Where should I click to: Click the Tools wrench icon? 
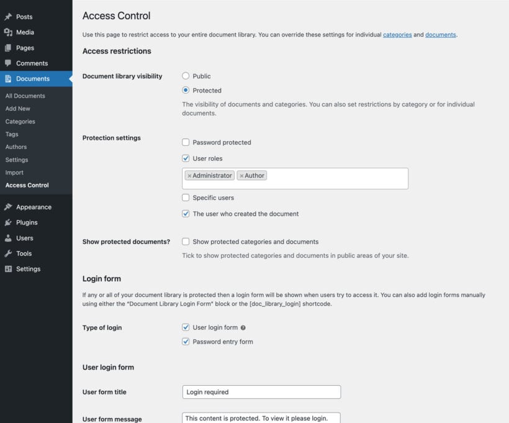[7, 253]
